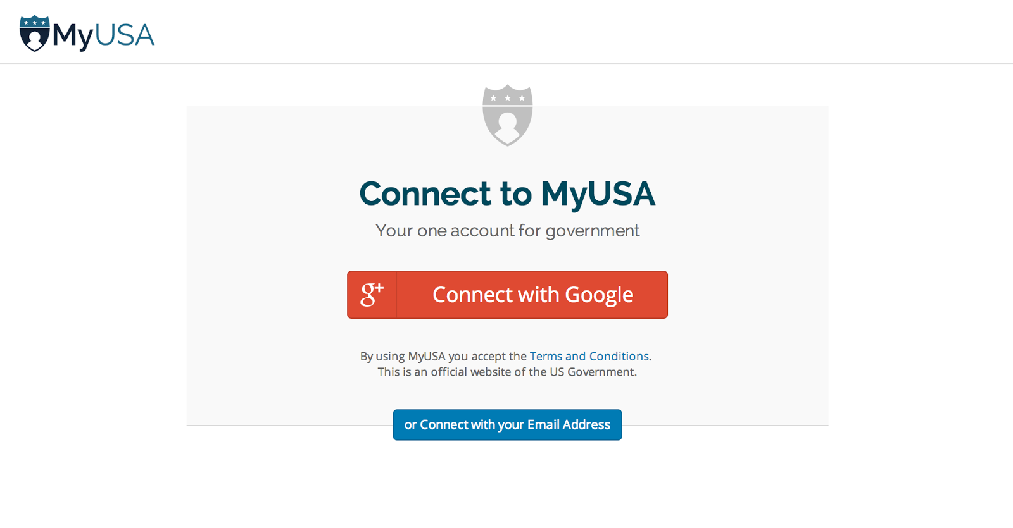Click the dark "My" text in header logo
Viewport: 1013px width, 528px height.
[73, 36]
